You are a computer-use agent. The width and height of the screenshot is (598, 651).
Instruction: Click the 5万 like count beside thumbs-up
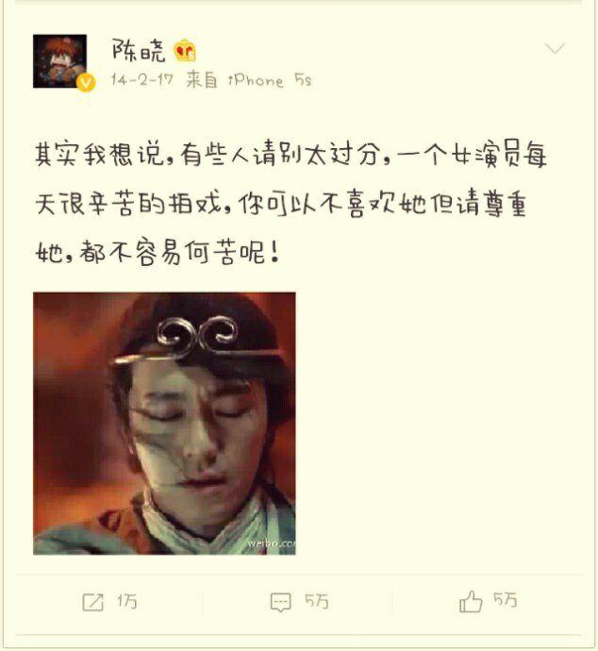click(506, 599)
